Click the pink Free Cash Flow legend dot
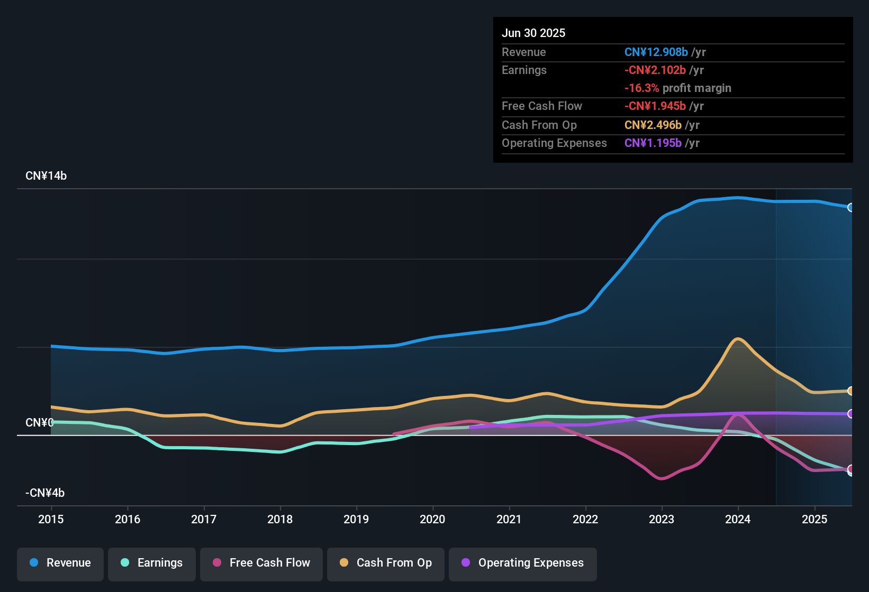 [217, 563]
